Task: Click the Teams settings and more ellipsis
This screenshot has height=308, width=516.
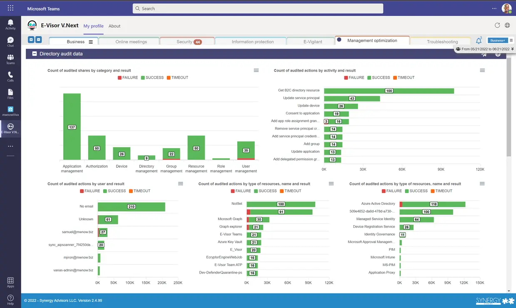Action: (494, 8)
